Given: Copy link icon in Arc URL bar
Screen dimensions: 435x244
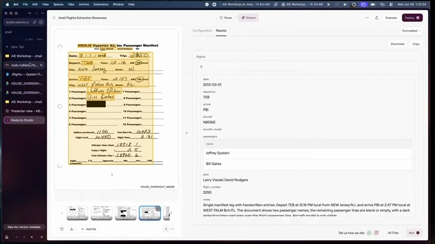Looking at the screenshot, I should (x=35, y=22).
